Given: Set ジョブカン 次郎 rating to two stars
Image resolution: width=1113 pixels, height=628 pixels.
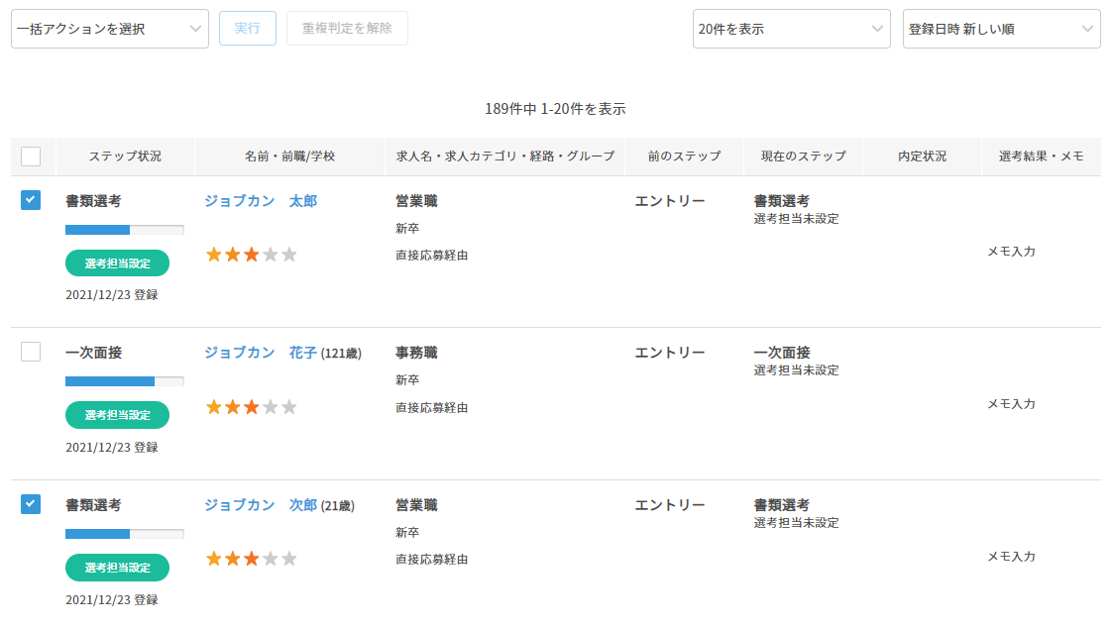Looking at the screenshot, I should (x=232, y=559).
